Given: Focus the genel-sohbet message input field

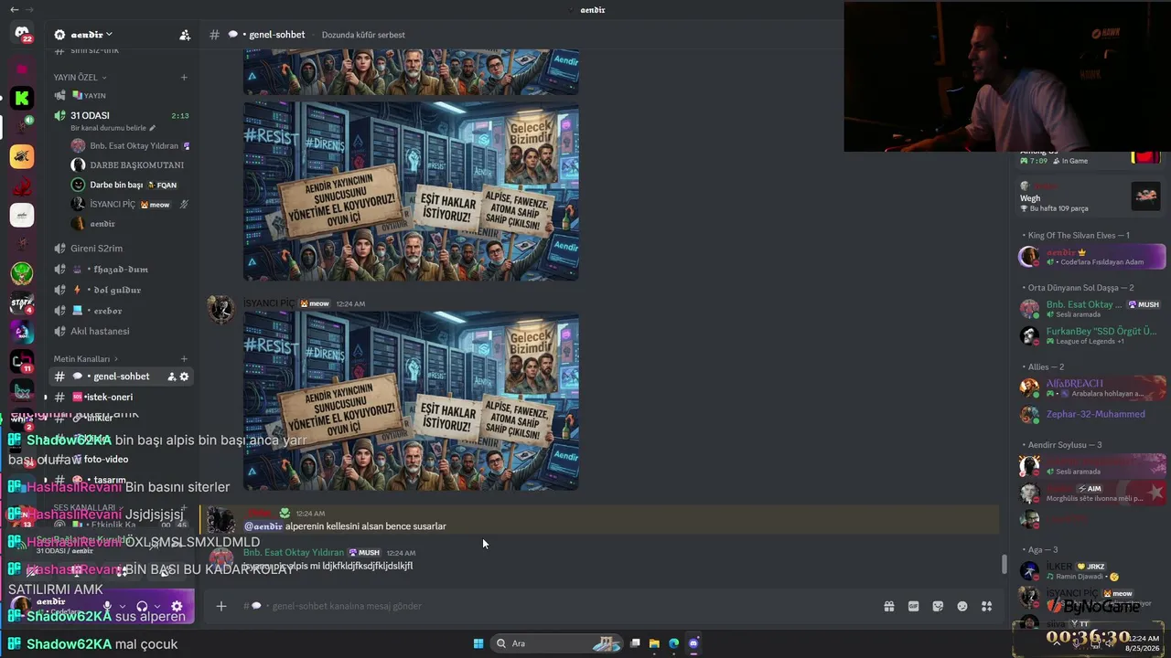Looking at the screenshot, I should [549, 606].
